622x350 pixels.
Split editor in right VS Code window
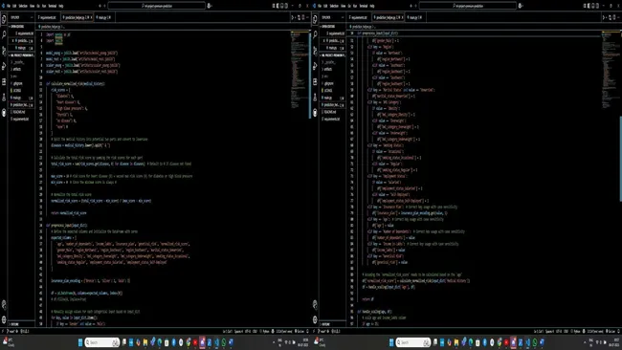[x=614, y=17]
